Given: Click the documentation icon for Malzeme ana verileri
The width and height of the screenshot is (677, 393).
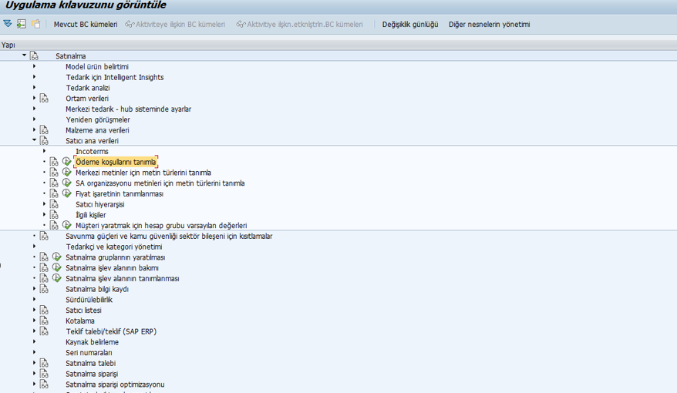Looking at the screenshot, I should [44, 130].
